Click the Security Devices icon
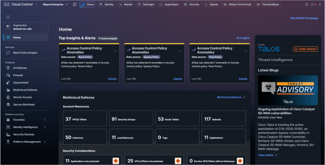Viewport: 325px width, 165px height. click(x=8, y=134)
